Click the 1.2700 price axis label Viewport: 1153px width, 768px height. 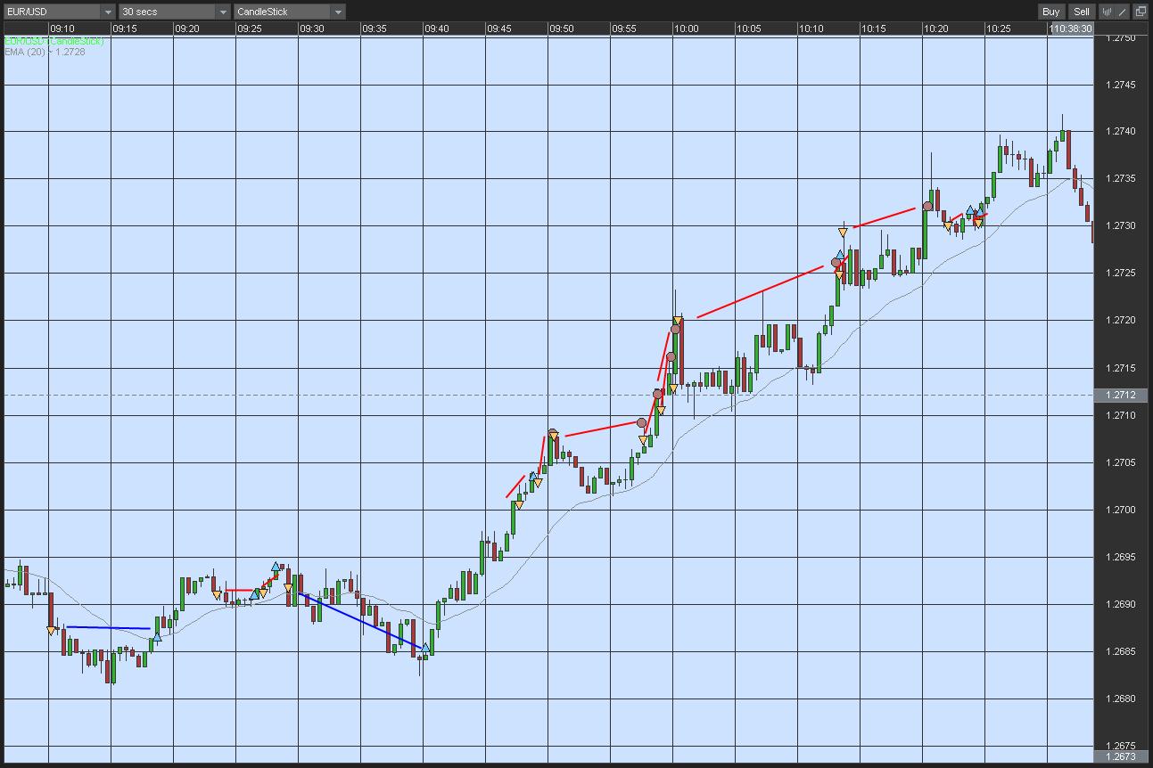(x=1120, y=511)
